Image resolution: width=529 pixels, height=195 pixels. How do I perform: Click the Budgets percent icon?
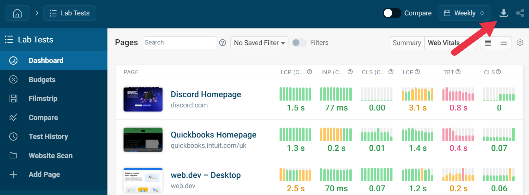click(x=13, y=80)
